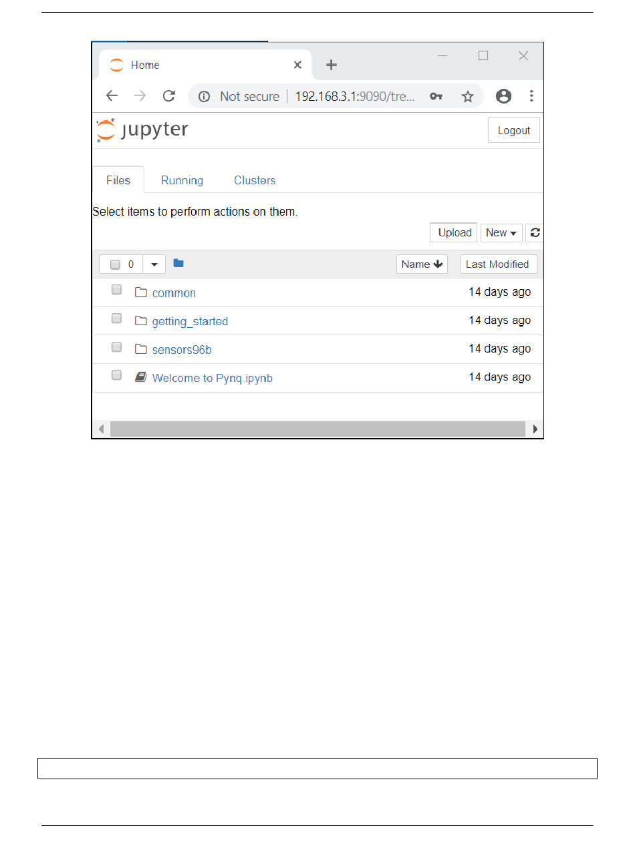The width and height of the screenshot is (635, 846).
Task: Open Chrome's three-dot menu
Action: point(531,96)
